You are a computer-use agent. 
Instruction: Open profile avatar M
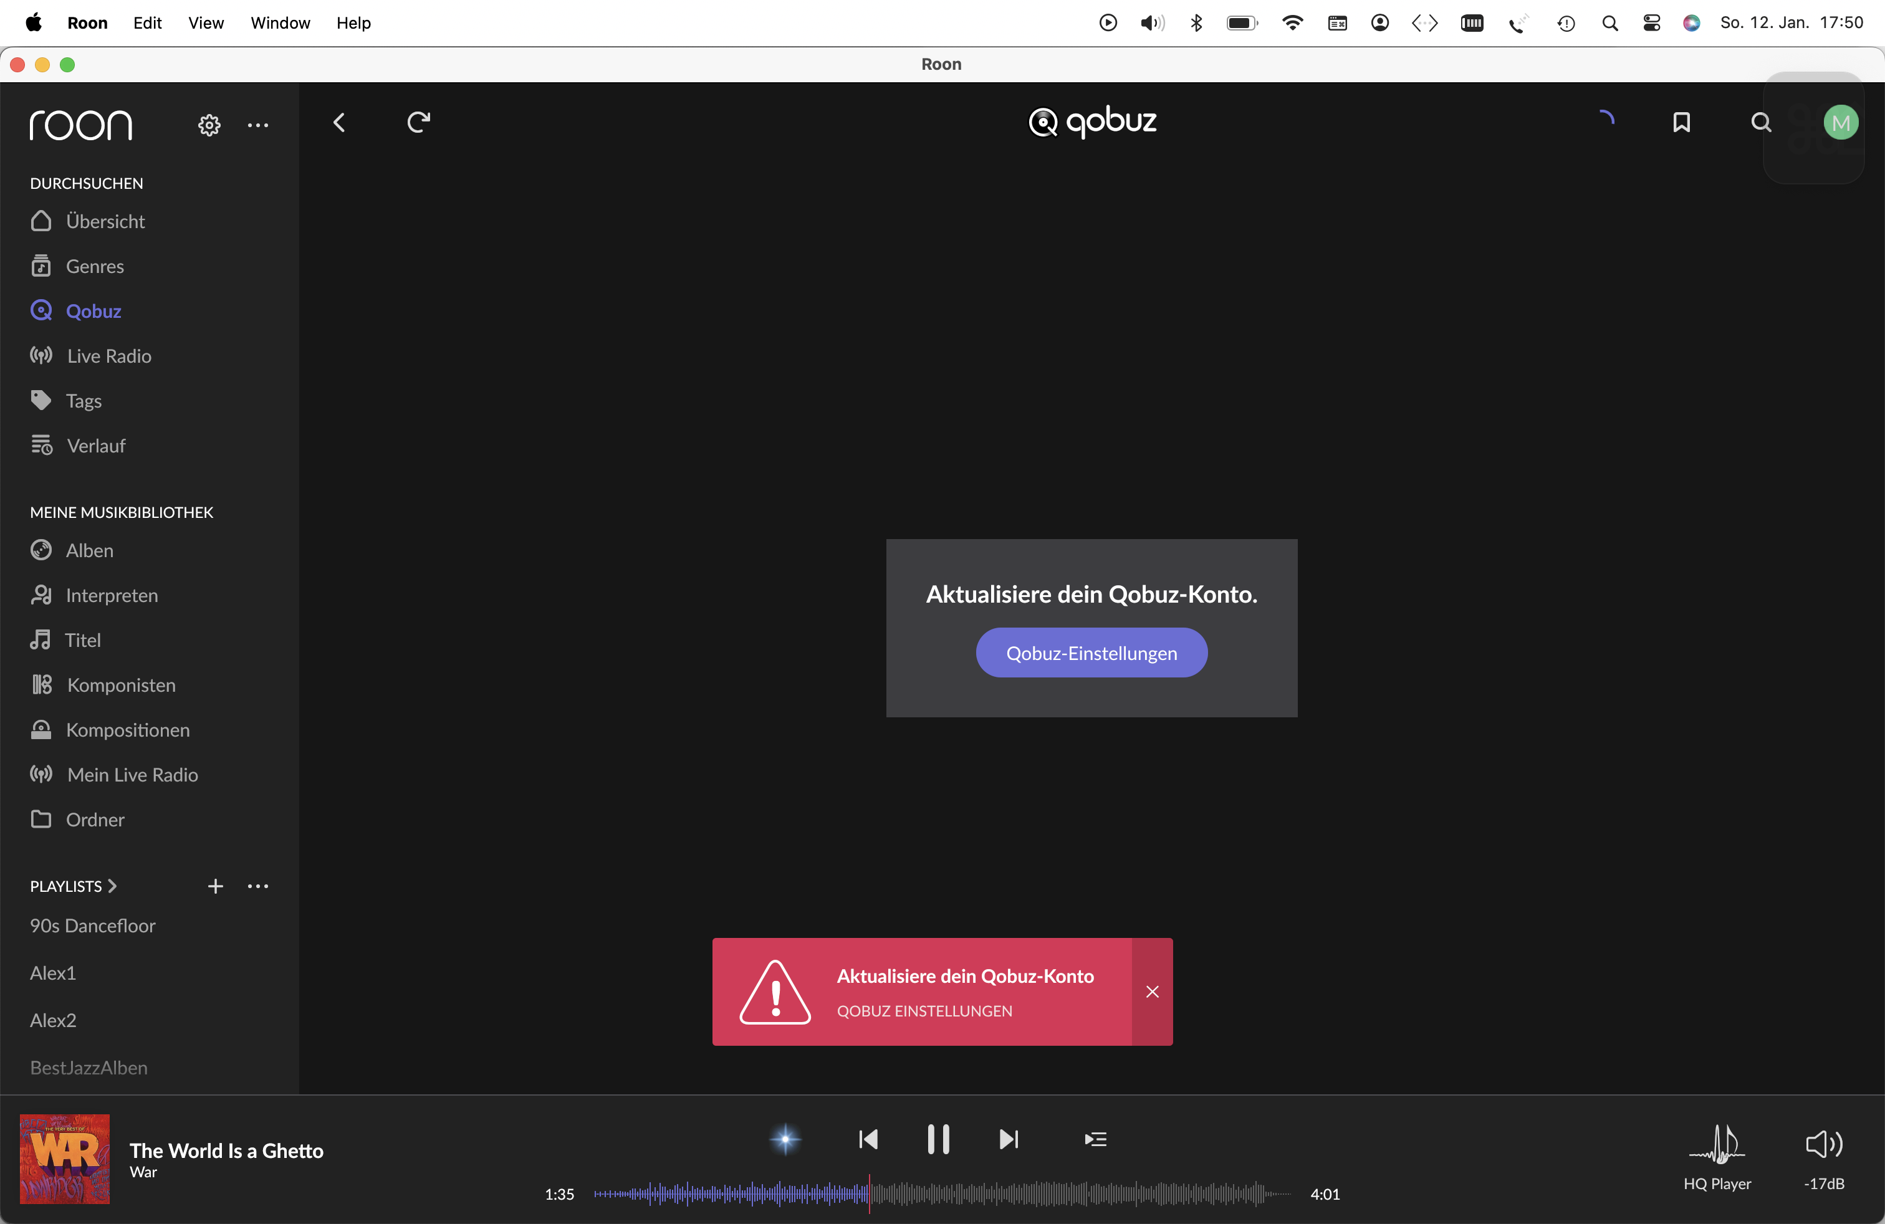click(1841, 123)
